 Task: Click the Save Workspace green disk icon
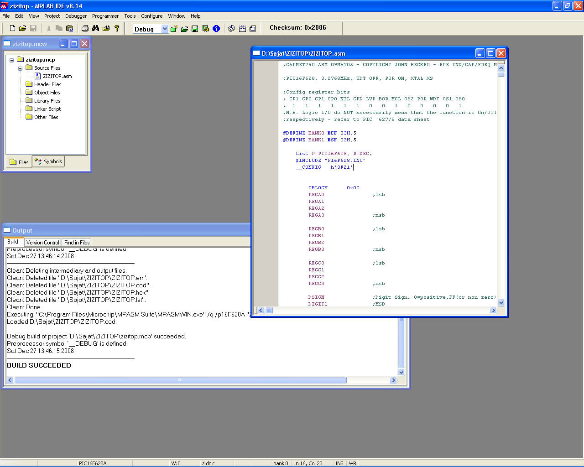195,29
